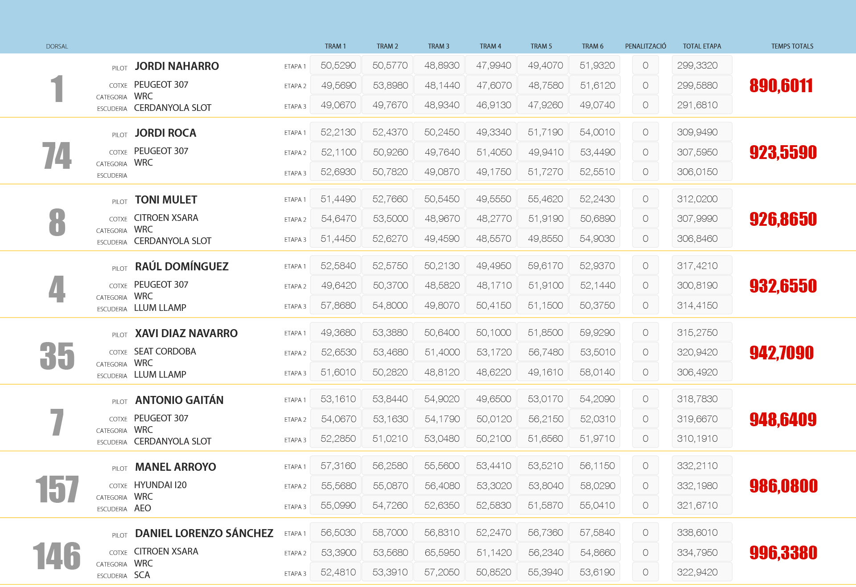Click the pilot name DANIEL LORENZO SÁNCHEZ
The width and height of the screenshot is (856, 587).
204,533
